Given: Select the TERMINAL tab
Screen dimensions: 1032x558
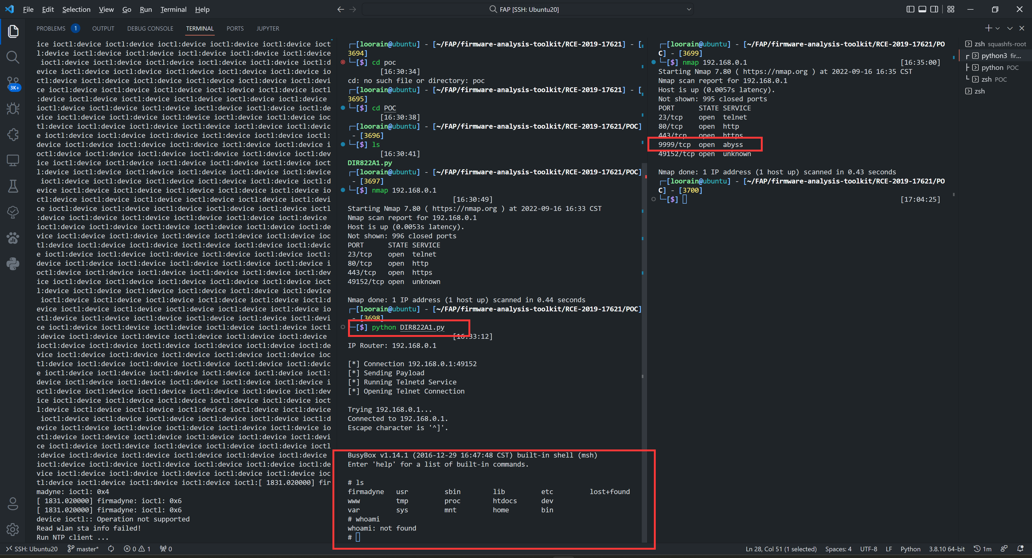Looking at the screenshot, I should (200, 28).
